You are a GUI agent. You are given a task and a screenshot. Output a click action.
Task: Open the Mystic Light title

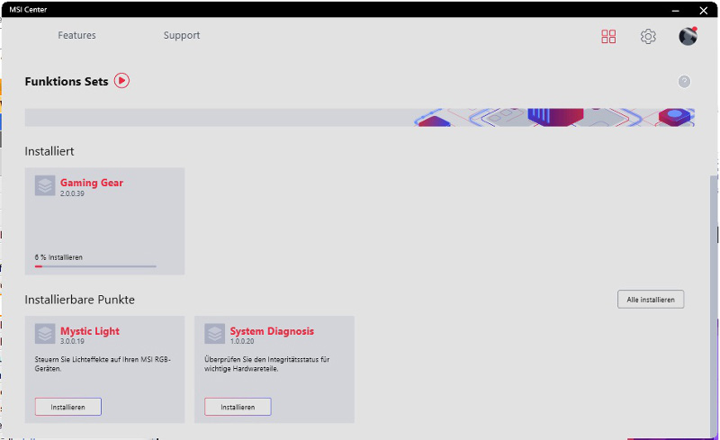(x=90, y=331)
